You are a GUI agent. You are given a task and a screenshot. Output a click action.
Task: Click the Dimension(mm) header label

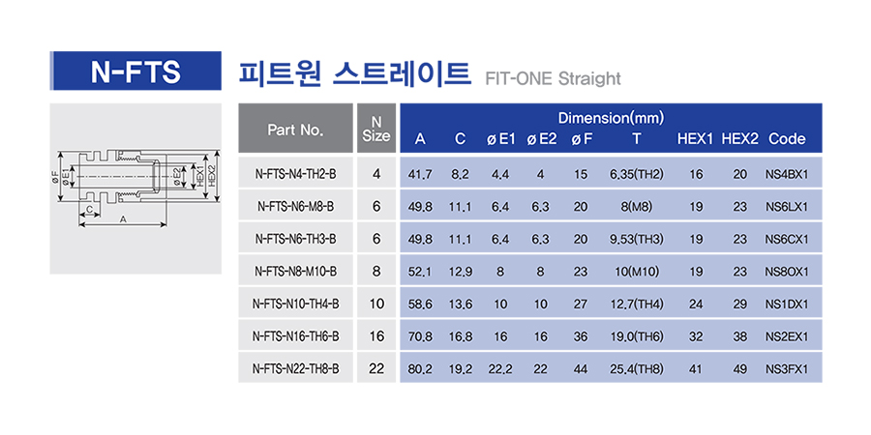coord(611,118)
